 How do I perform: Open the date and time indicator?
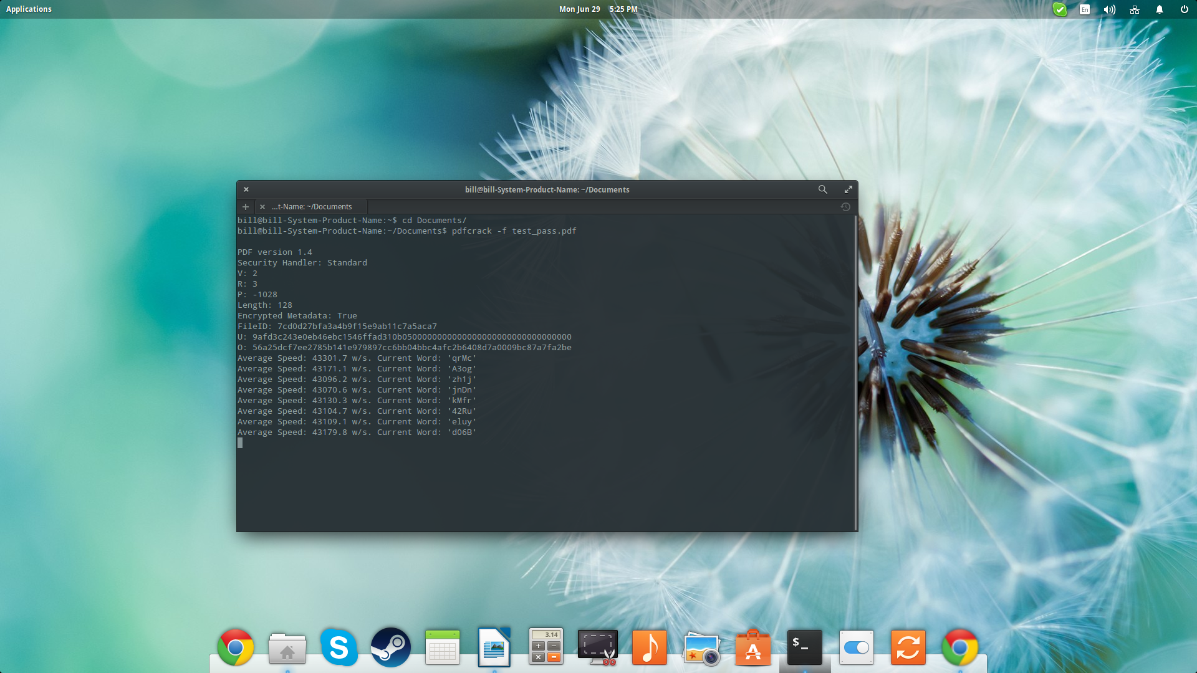point(598,9)
